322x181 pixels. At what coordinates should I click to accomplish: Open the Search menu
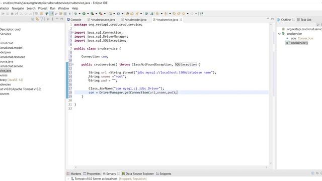click(x=31, y=9)
